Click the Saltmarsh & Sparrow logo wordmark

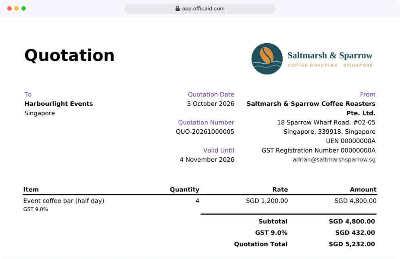(330, 55)
